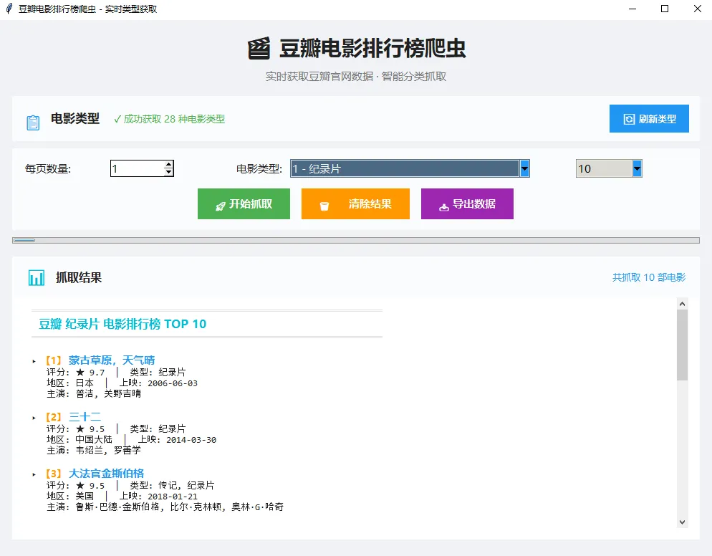Click the release date 2014-03-30

point(191,440)
